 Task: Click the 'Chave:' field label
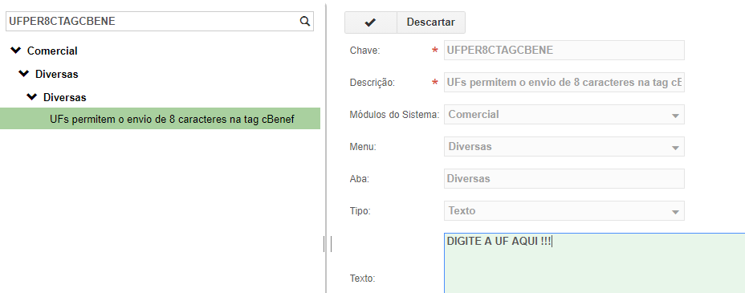click(364, 51)
